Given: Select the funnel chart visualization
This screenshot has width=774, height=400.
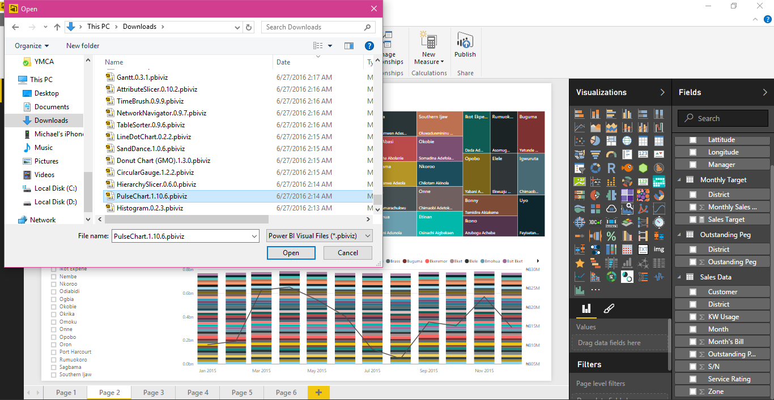Looking at the screenshot, I should (x=596, y=154).
